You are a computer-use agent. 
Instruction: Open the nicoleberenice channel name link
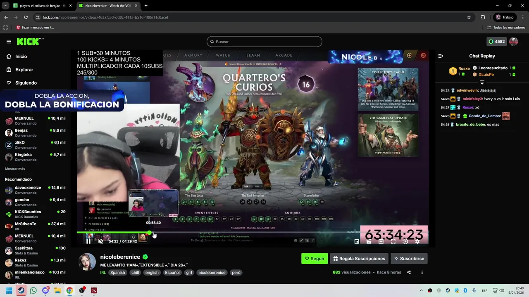(120, 257)
